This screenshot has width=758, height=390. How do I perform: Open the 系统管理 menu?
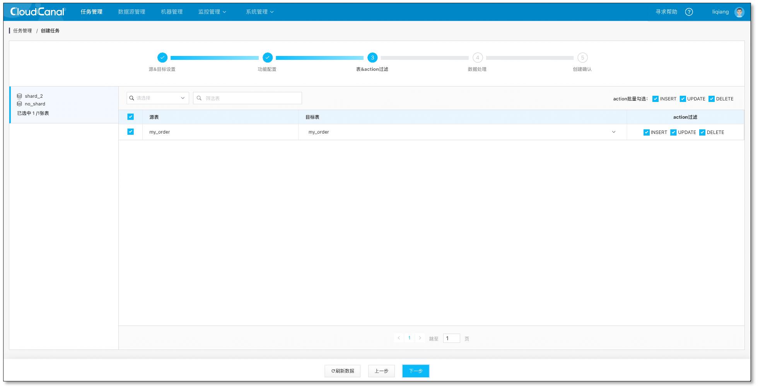[x=259, y=12]
